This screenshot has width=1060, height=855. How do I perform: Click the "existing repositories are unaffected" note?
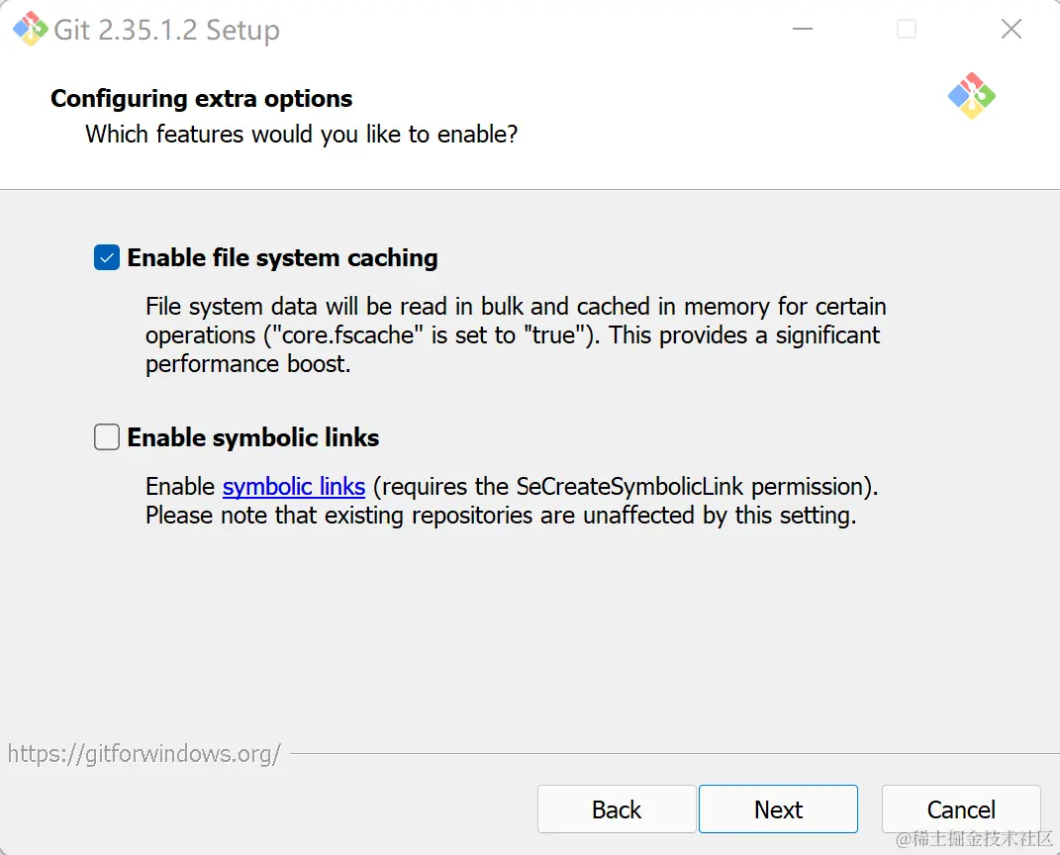coord(500,516)
